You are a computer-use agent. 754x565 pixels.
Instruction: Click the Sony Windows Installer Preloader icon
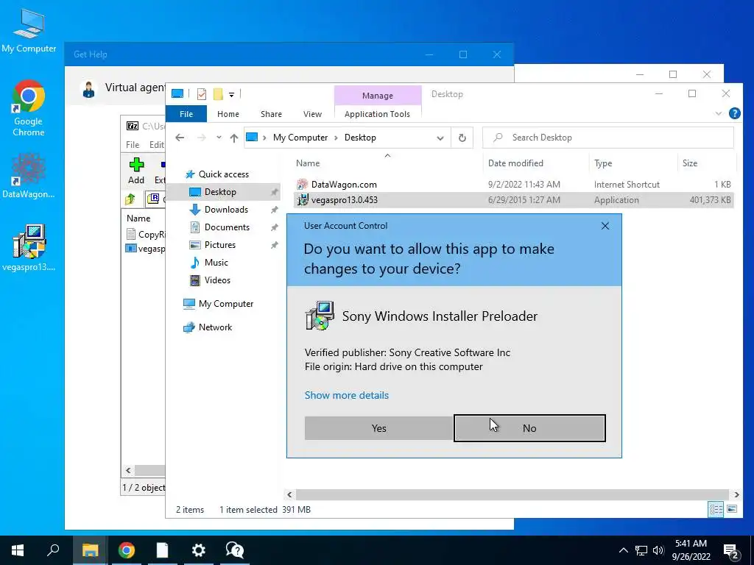pos(320,316)
